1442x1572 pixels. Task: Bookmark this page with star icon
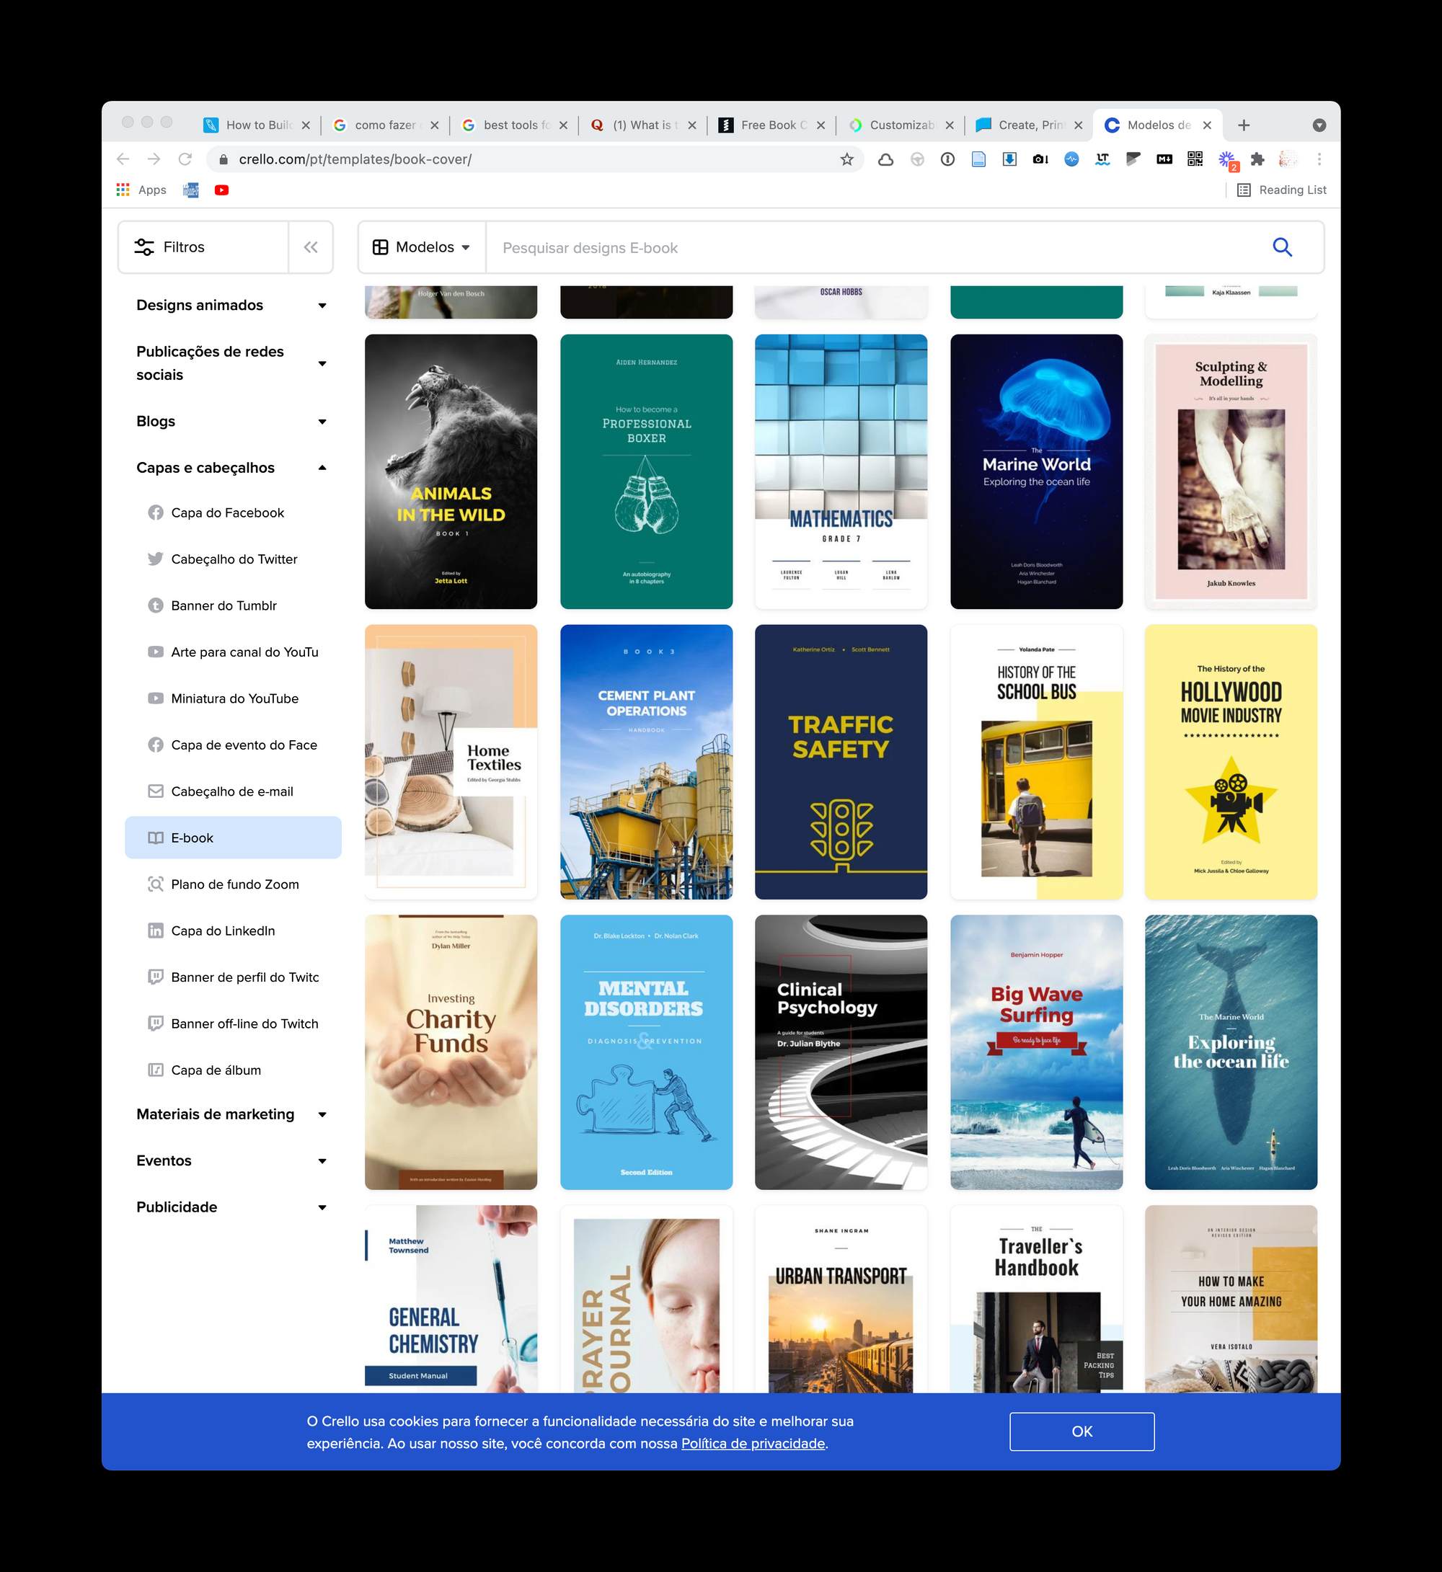point(846,159)
